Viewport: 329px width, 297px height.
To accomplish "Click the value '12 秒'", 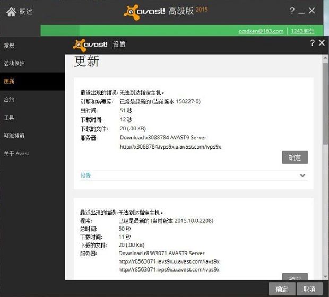I will (126, 119).
